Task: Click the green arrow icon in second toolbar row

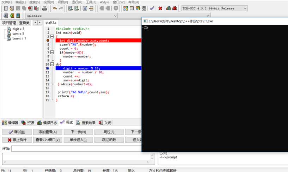Action: pos(12,16)
